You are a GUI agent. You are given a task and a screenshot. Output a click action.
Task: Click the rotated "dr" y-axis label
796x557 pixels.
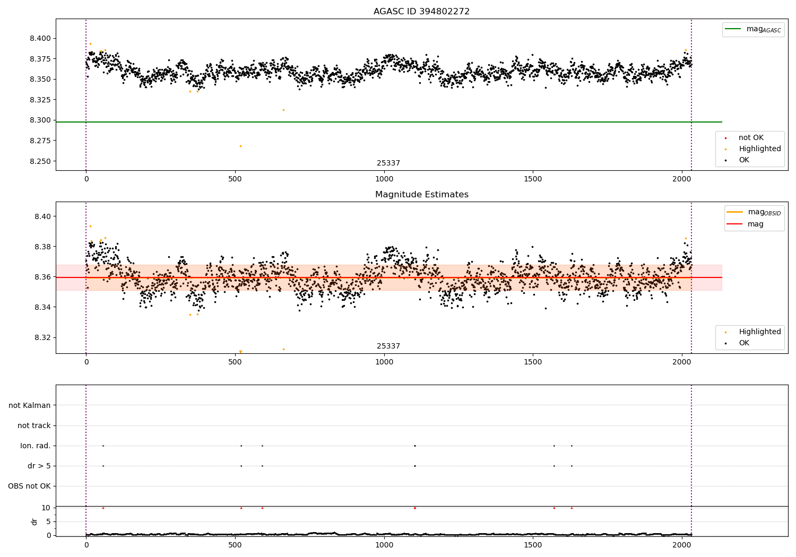tap(34, 522)
